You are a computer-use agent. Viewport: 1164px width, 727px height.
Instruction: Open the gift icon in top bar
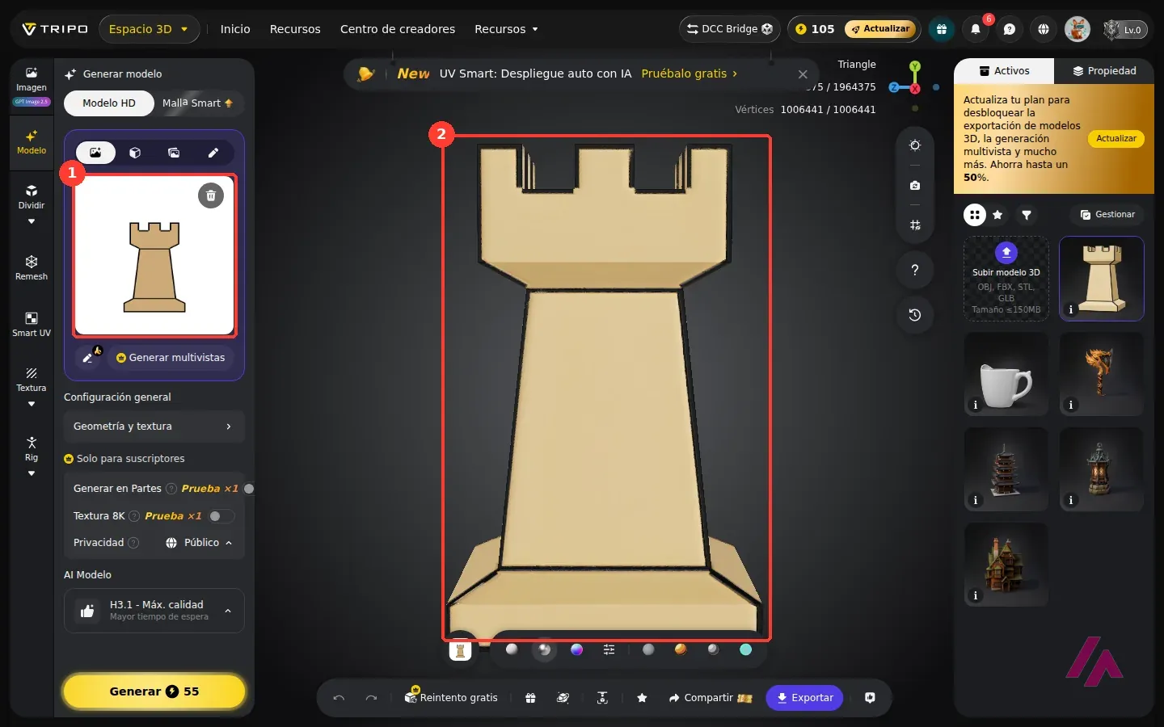[942, 29]
